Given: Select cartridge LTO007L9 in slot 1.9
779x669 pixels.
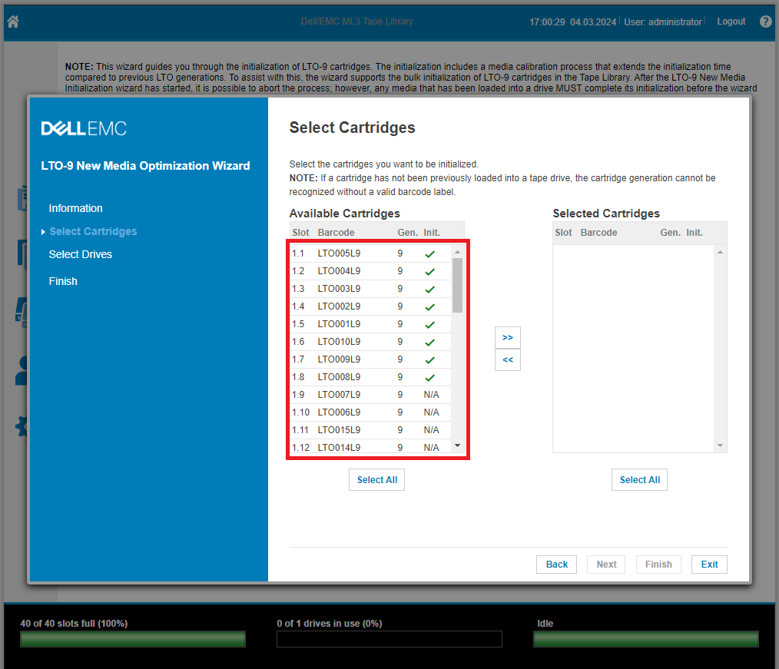Looking at the screenshot, I should (370, 394).
